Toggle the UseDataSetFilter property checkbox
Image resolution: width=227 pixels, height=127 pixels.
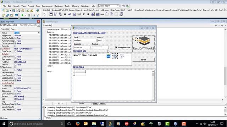15,110
